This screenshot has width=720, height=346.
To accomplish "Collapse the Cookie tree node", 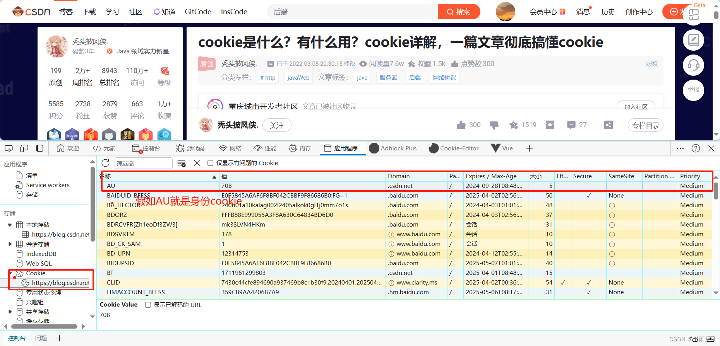I will 10,273.
